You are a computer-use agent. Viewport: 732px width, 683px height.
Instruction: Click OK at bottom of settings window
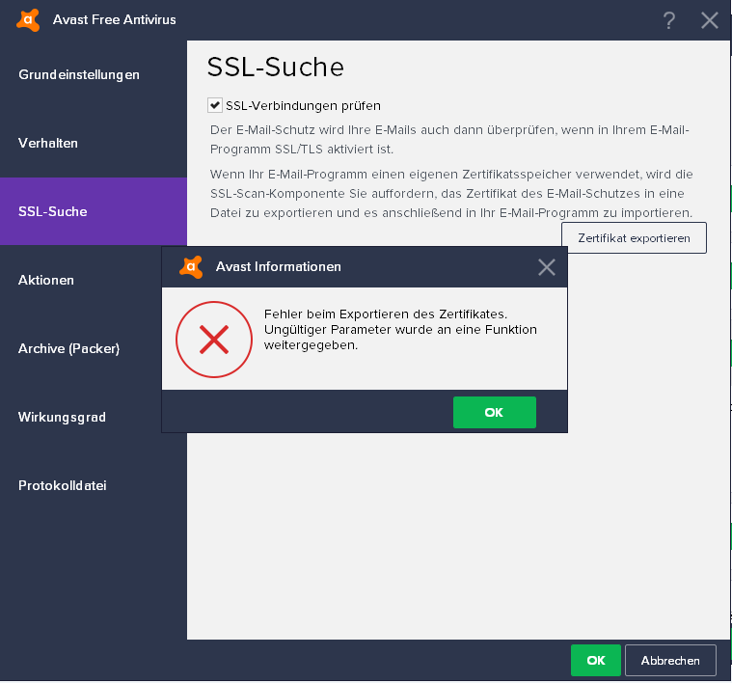point(596,661)
